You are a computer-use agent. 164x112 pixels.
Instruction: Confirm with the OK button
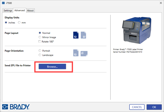(x=154, y=107)
